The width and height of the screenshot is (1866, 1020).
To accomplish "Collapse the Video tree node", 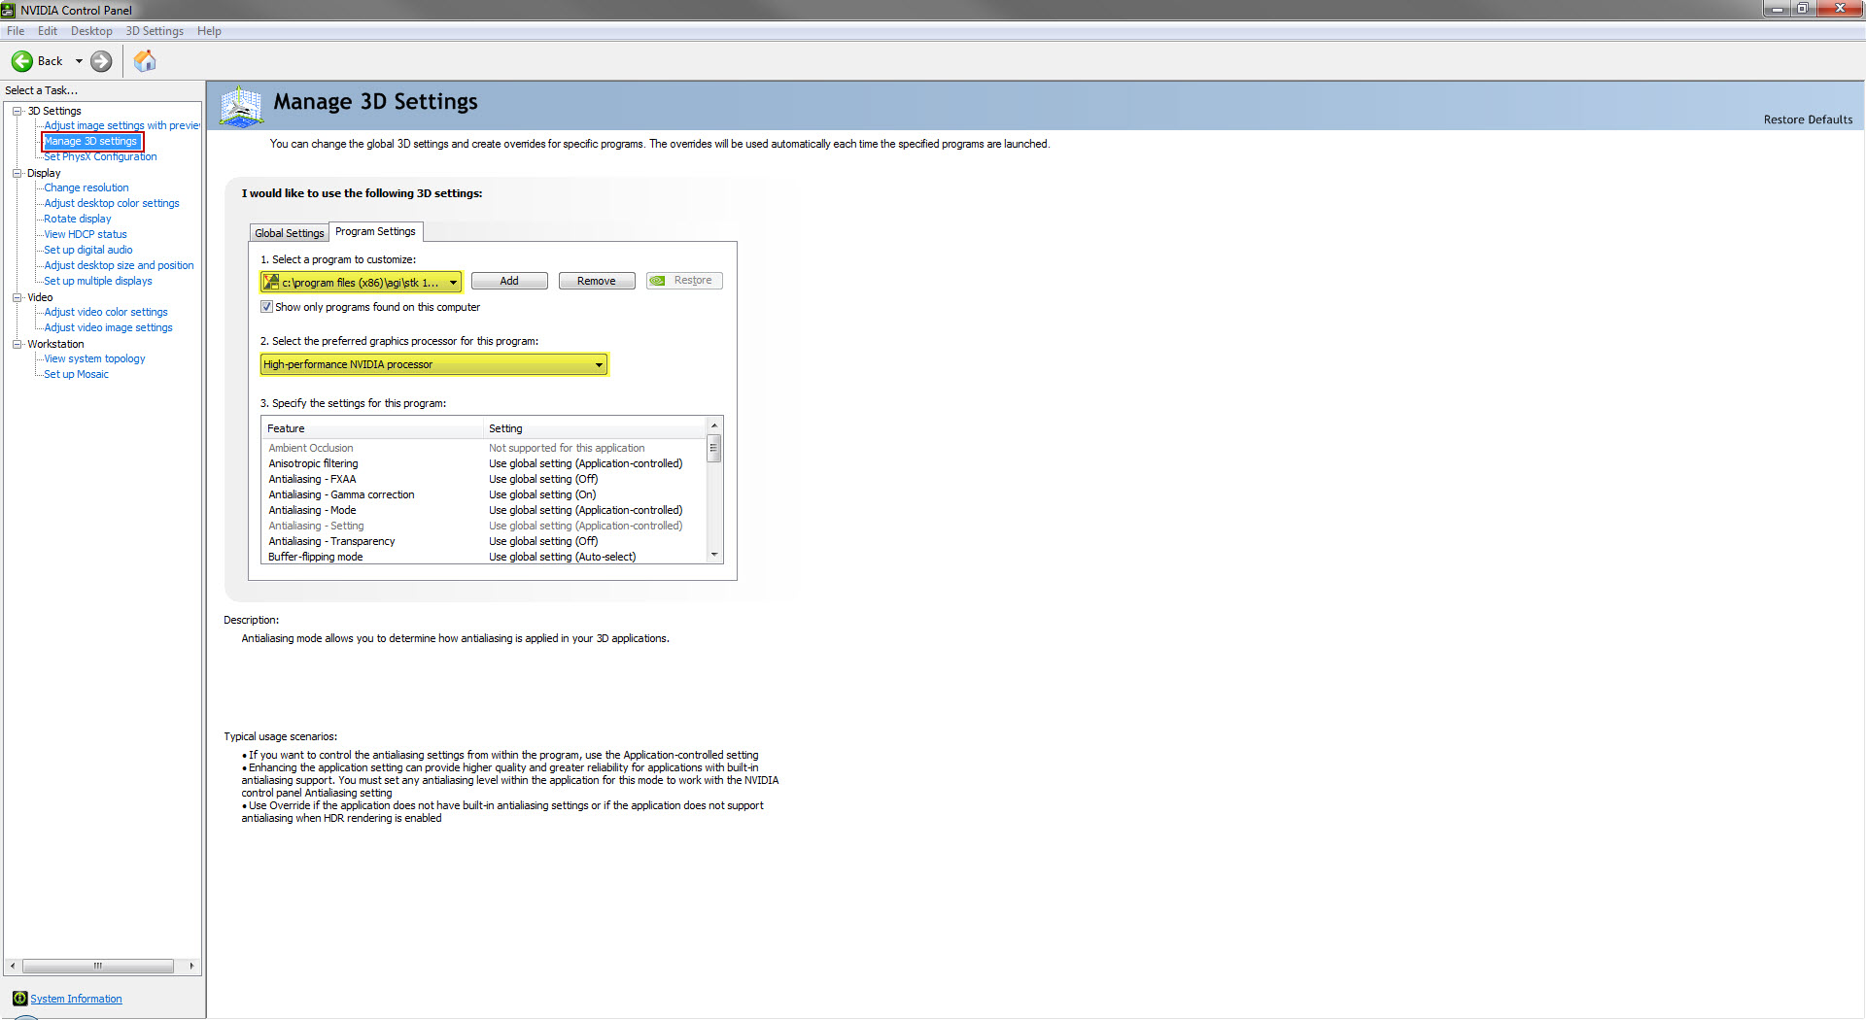I will pyautogui.click(x=17, y=297).
